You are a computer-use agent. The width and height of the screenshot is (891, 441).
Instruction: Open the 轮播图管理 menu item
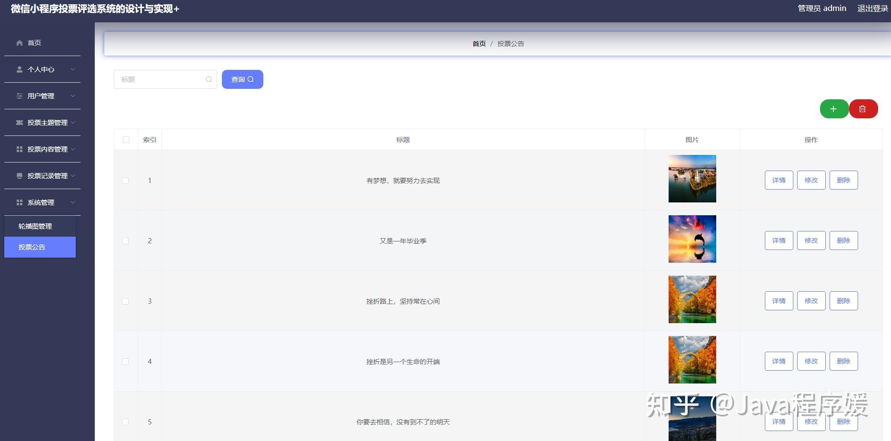[35, 226]
